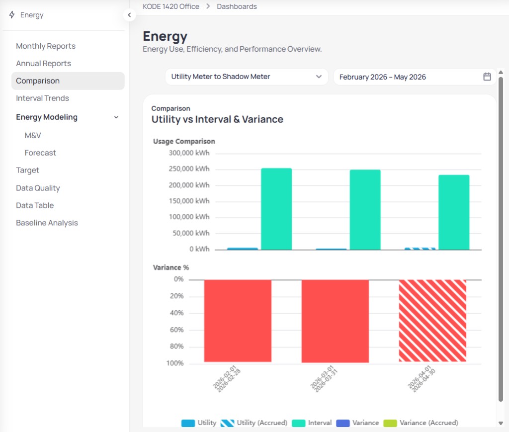Click the vertical scrollbar thumb
This screenshot has height=432, width=509.
point(501,239)
